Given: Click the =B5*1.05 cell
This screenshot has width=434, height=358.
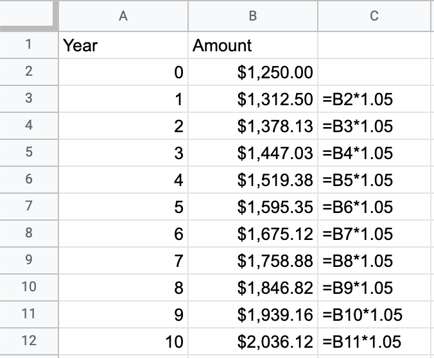Looking at the screenshot, I should pos(374,180).
